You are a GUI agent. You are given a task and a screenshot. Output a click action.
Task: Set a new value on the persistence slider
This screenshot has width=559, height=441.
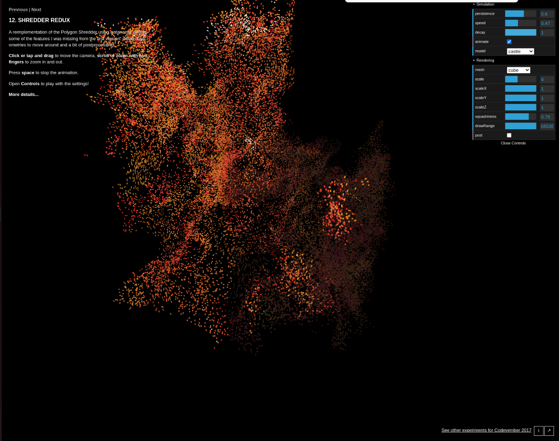(520, 13)
